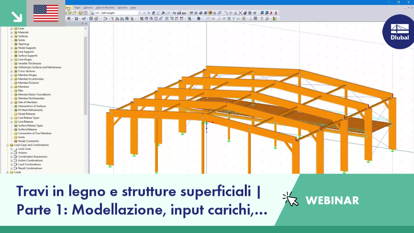Toggle the highlighted navigator panel toolbar button
This screenshot has height=233, width=414.
(x=80, y=13)
